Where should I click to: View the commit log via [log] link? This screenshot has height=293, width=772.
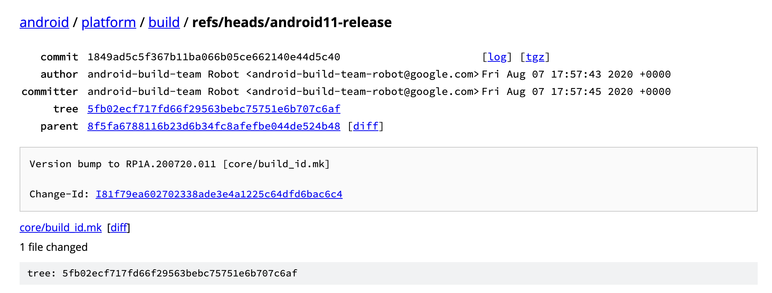point(498,57)
